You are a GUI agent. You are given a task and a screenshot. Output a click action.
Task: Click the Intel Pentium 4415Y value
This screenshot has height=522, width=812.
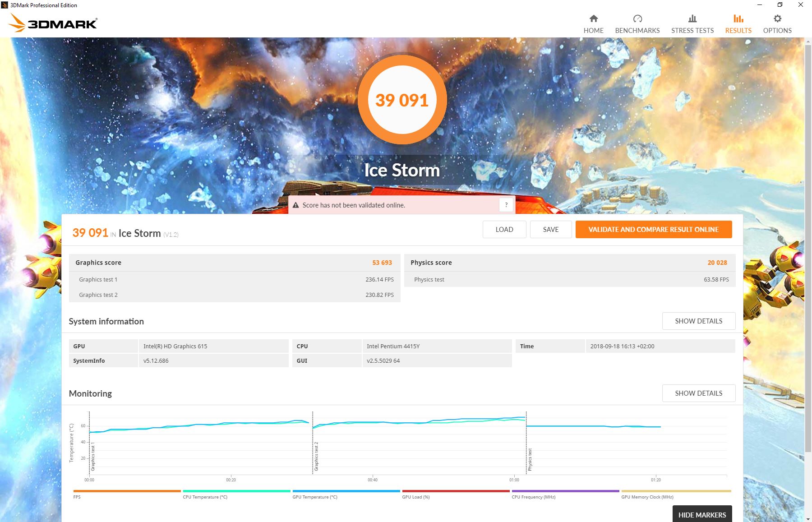point(393,346)
